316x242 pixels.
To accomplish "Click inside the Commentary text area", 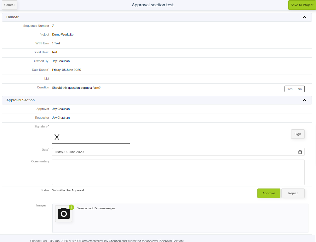I will pyautogui.click(x=178, y=172).
